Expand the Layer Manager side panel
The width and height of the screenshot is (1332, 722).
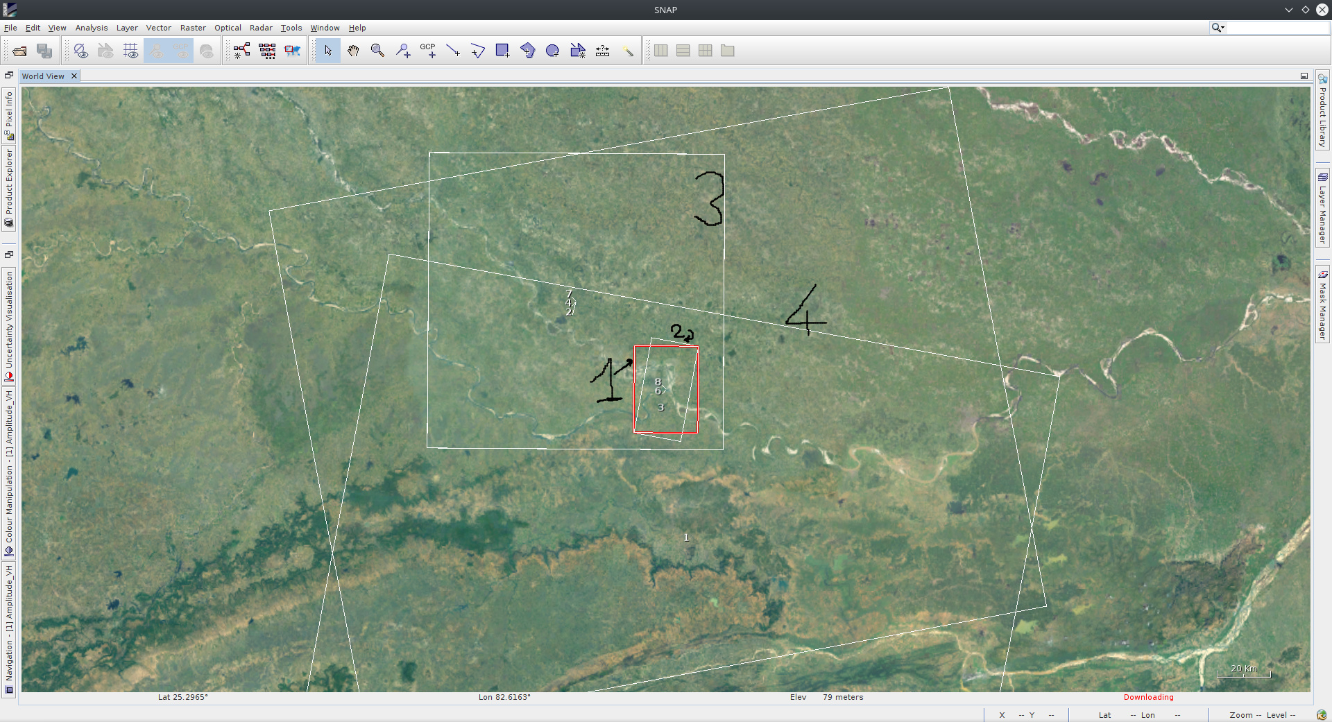point(1322,207)
